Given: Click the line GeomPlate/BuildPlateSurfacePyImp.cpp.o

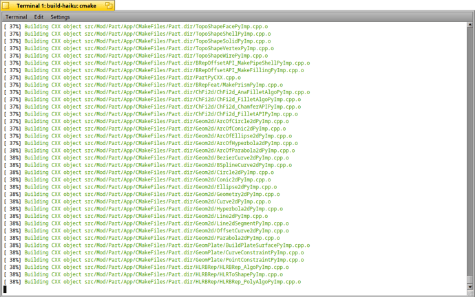Looking at the screenshot, I should 157,245.
